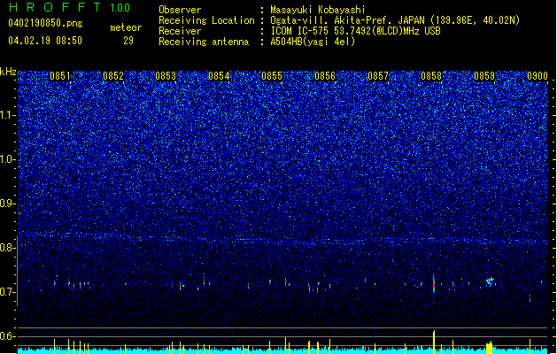Click the 'Observer' field label
557x354 pixels.
point(180,10)
